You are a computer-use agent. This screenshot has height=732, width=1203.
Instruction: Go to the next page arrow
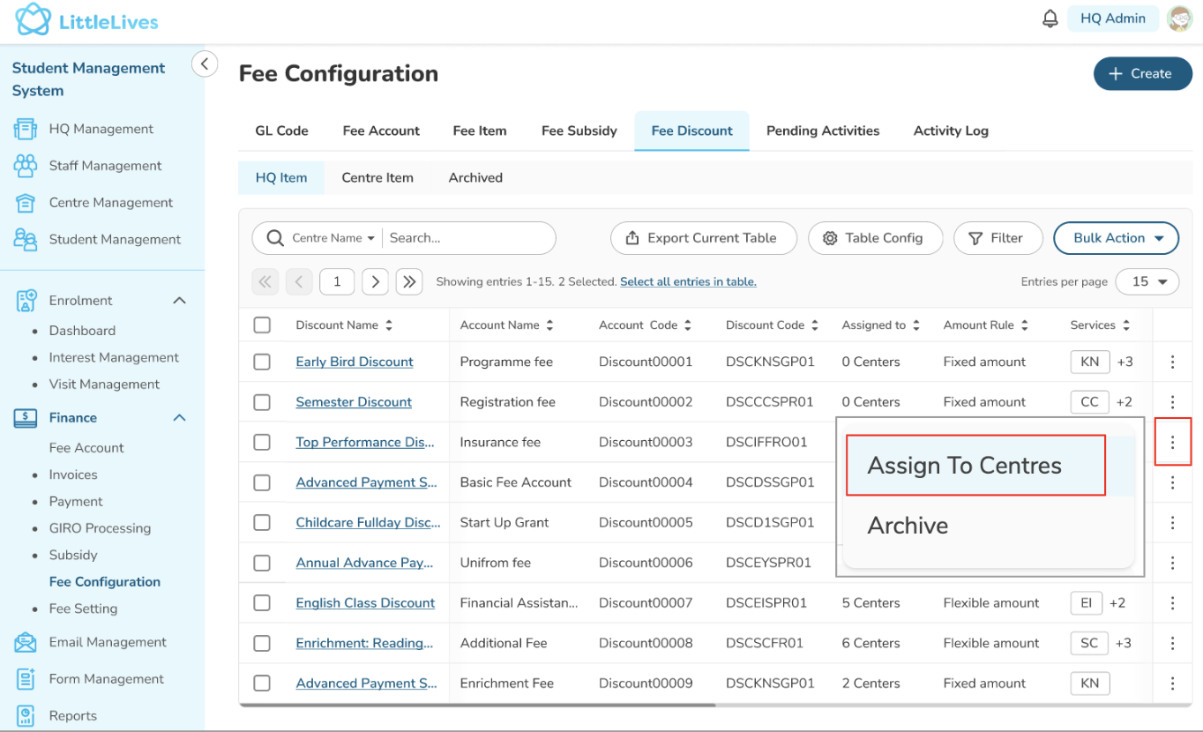tap(375, 281)
